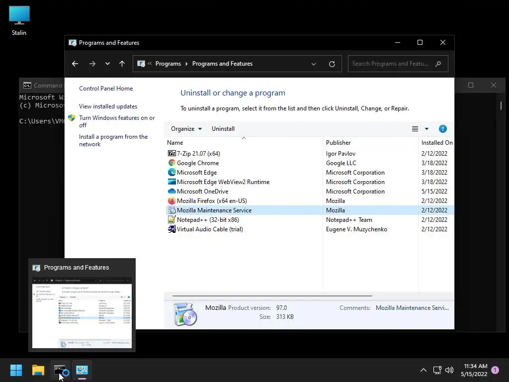Select Mozilla Firefox (x64 en-US) row

click(x=310, y=201)
